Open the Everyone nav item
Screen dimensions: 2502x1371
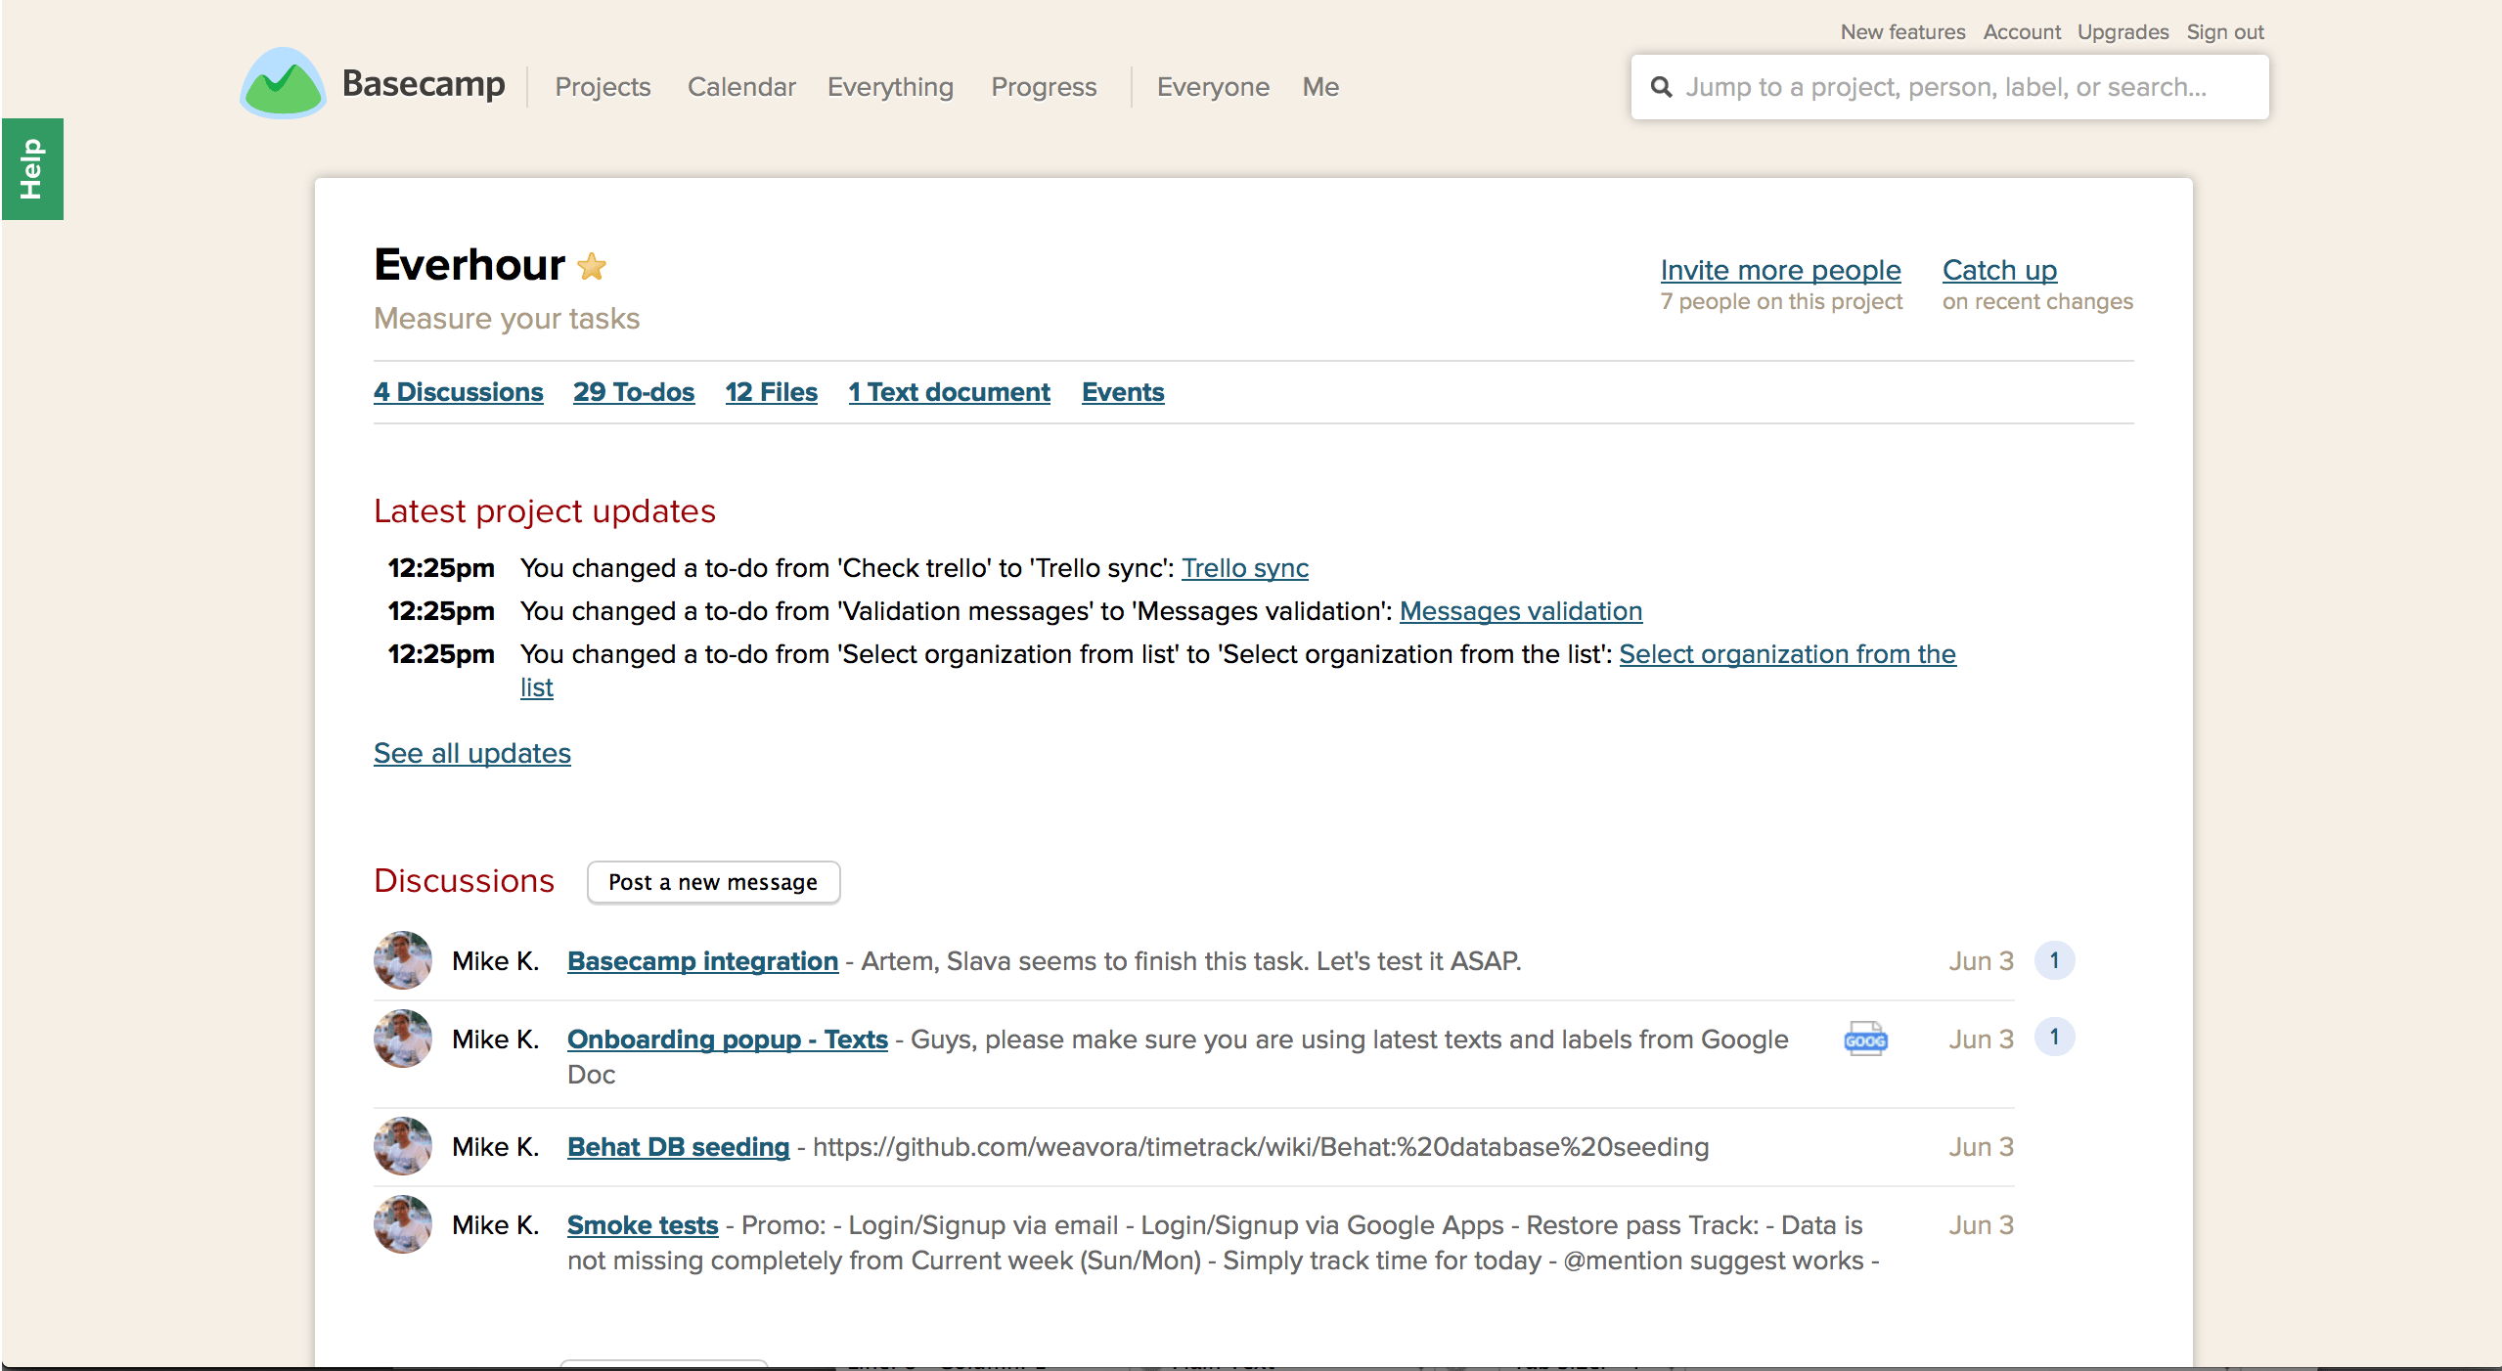(x=1213, y=87)
